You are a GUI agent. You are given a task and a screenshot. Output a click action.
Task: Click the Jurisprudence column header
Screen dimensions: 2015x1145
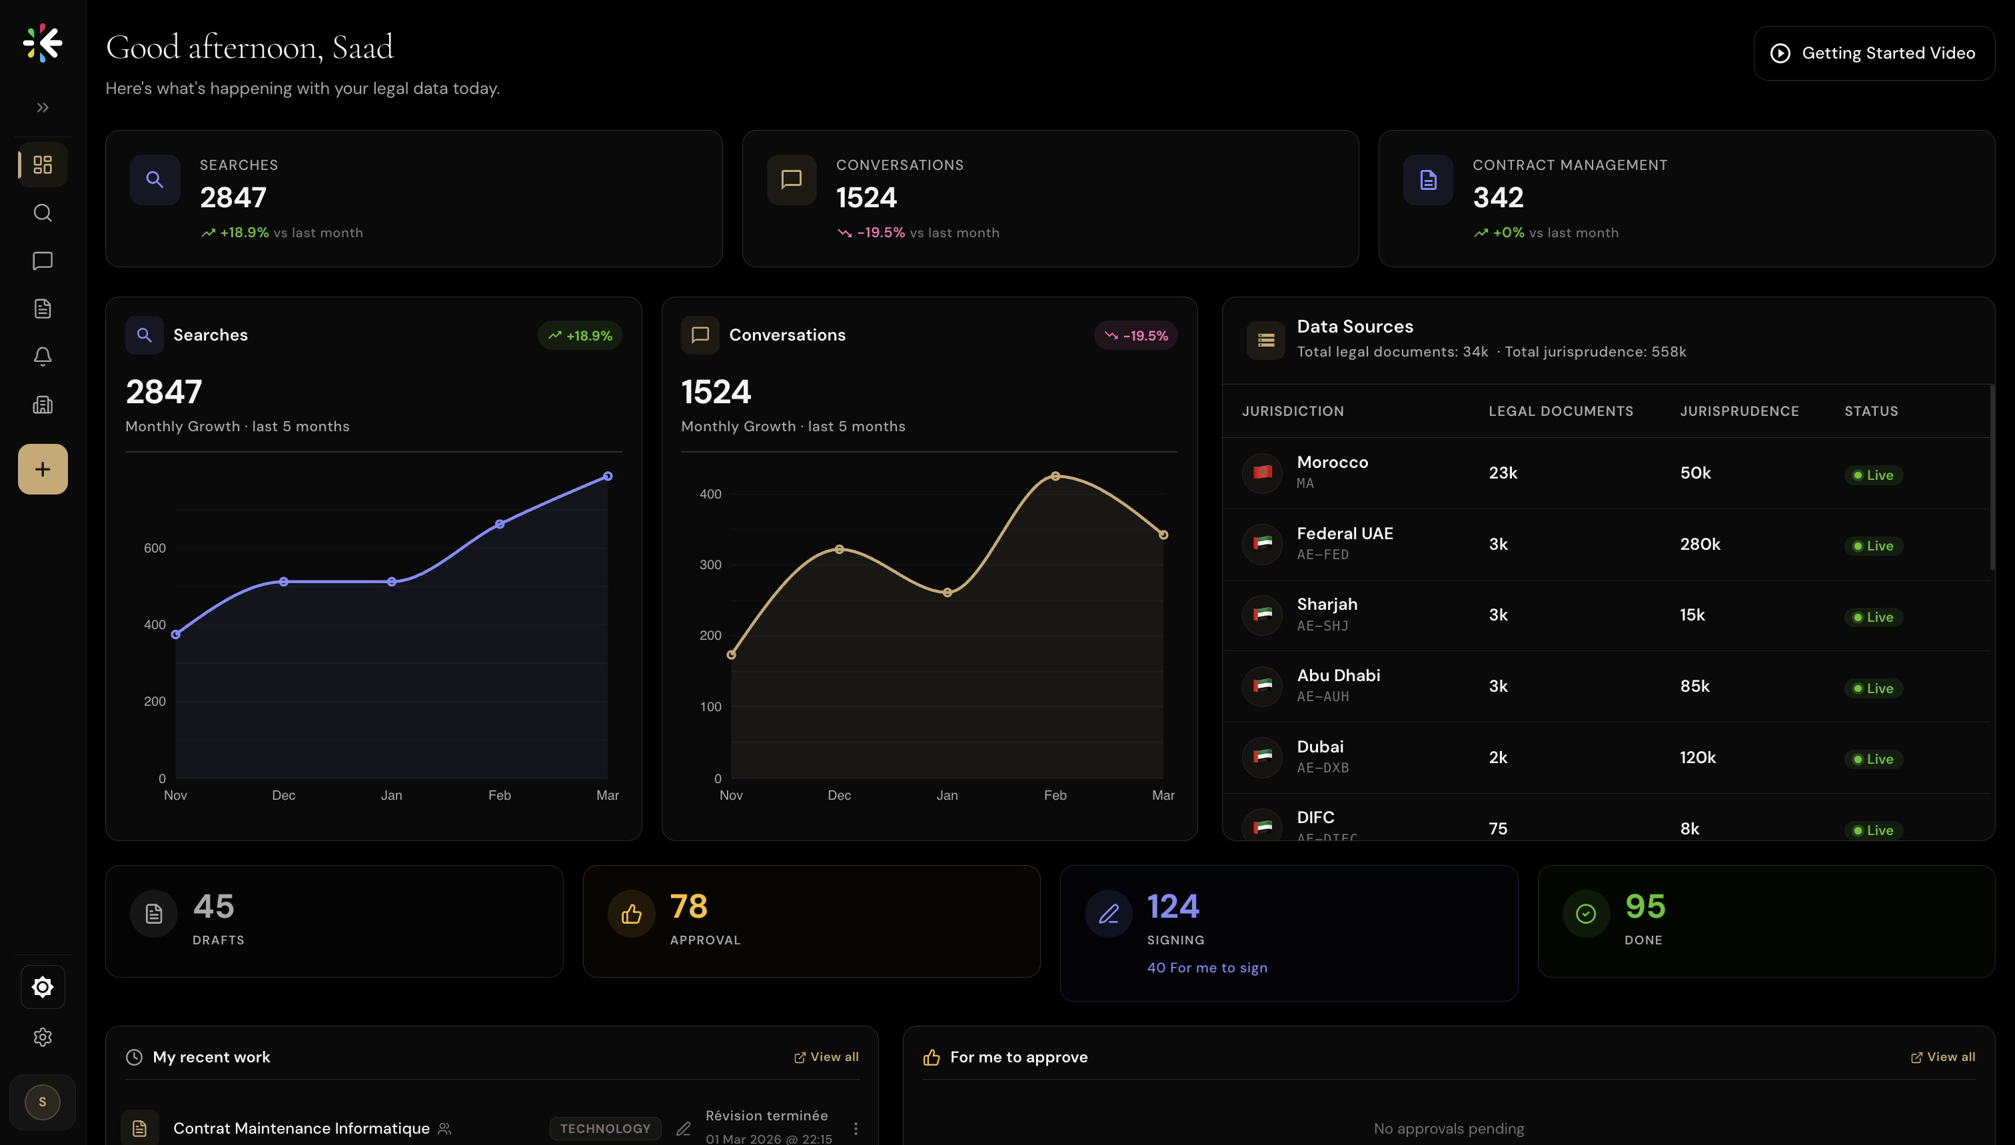tap(1739, 411)
